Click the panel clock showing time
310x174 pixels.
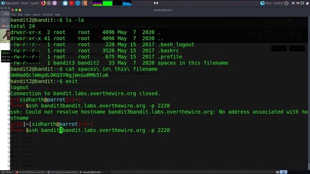click(x=278, y=3)
